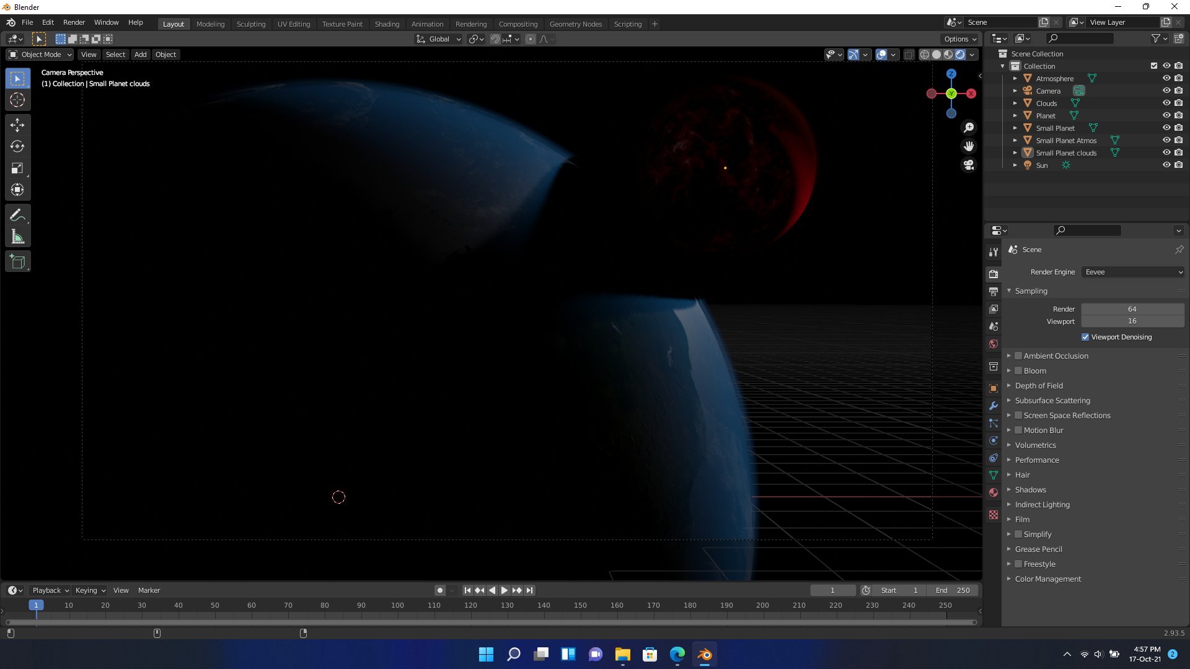1190x669 pixels.
Task: Open the World properties tab
Action: pyautogui.click(x=994, y=344)
